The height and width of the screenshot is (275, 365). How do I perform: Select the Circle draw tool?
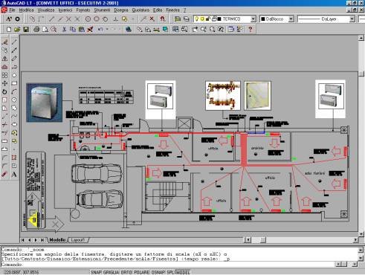(x=14, y=100)
